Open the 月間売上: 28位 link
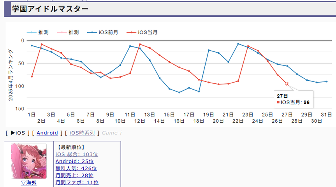 [x=74, y=176]
